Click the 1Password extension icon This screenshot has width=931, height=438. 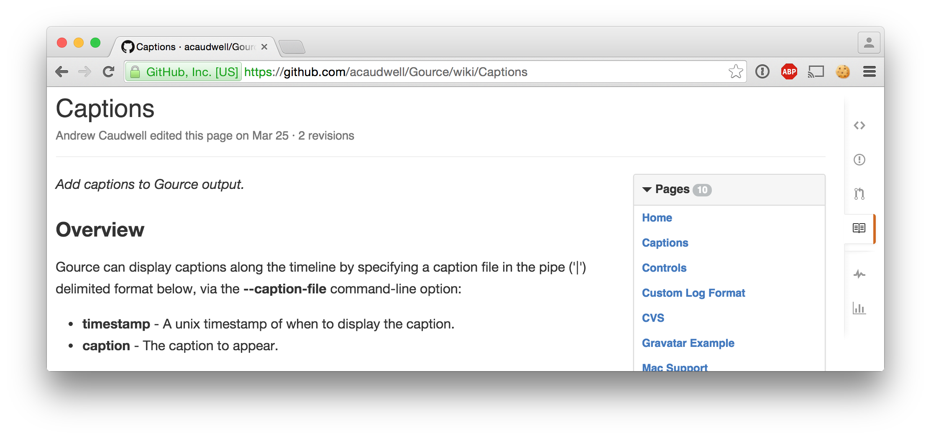click(762, 72)
